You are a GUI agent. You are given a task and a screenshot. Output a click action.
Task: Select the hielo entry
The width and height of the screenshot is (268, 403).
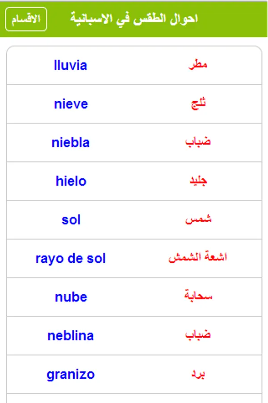pyautogui.click(x=71, y=181)
